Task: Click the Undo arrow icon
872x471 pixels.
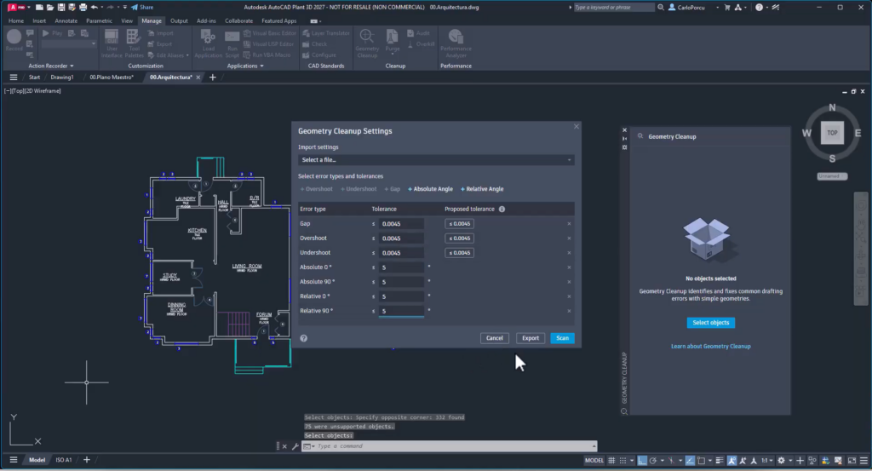Action: (94, 7)
